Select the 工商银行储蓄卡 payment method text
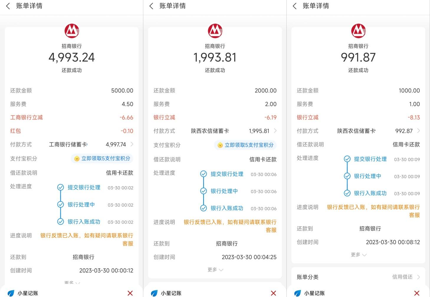The width and height of the screenshot is (430, 297). (x=68, y=144)
